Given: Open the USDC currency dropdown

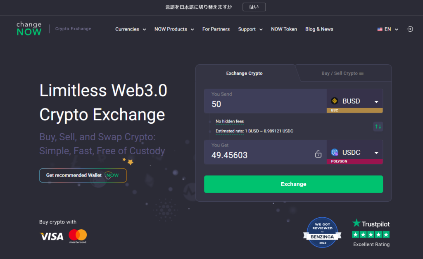Looking at the screenshot, I should pyautogui.click(x=355, y=153).
